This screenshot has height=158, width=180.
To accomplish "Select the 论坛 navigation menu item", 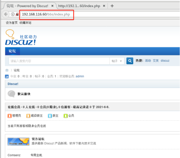I will click(12, 51).
